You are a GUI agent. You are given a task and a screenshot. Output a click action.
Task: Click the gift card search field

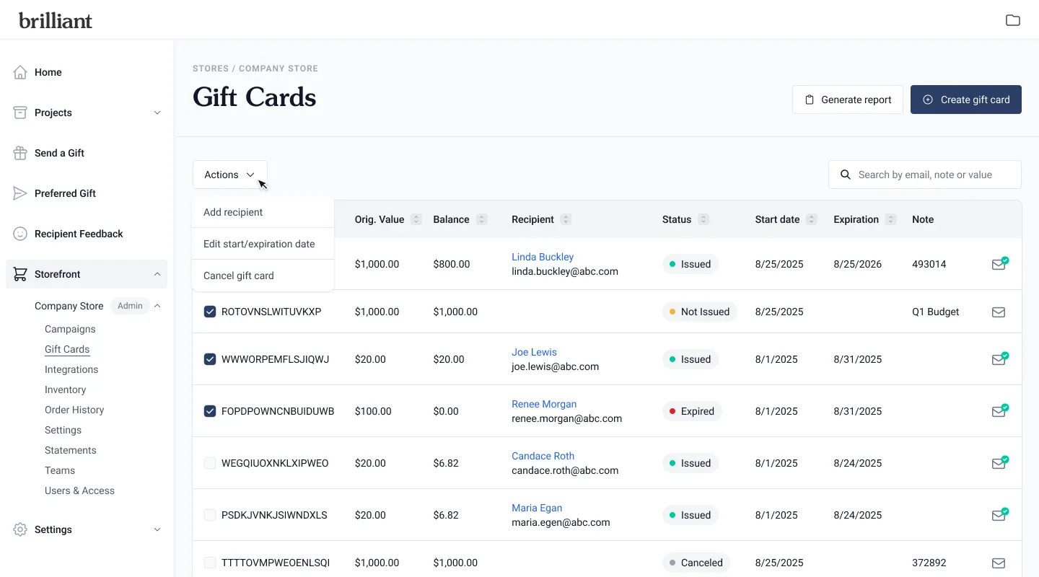click(931, 175)
